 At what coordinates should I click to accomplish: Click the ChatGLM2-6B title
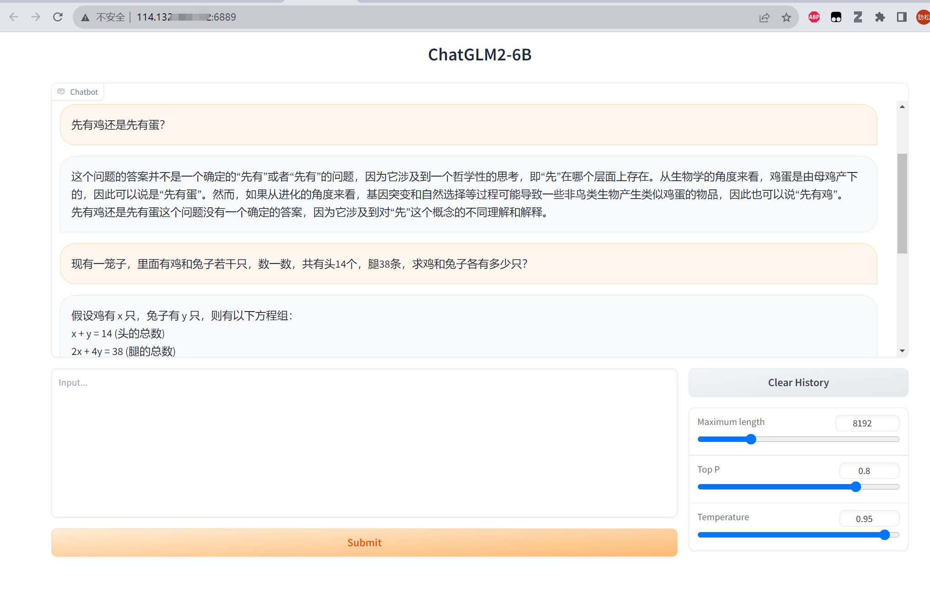click(479, 55)
